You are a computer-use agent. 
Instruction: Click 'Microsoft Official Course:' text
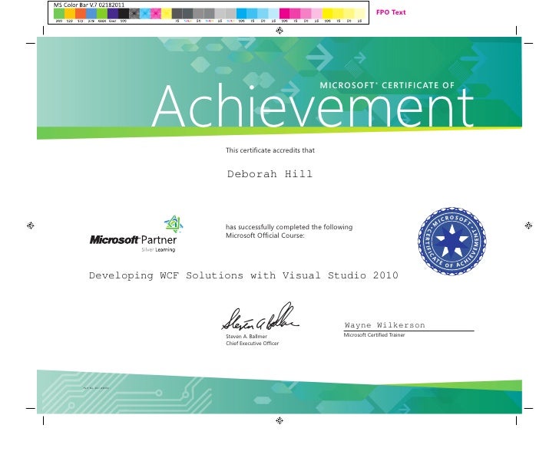coord(265,235)
